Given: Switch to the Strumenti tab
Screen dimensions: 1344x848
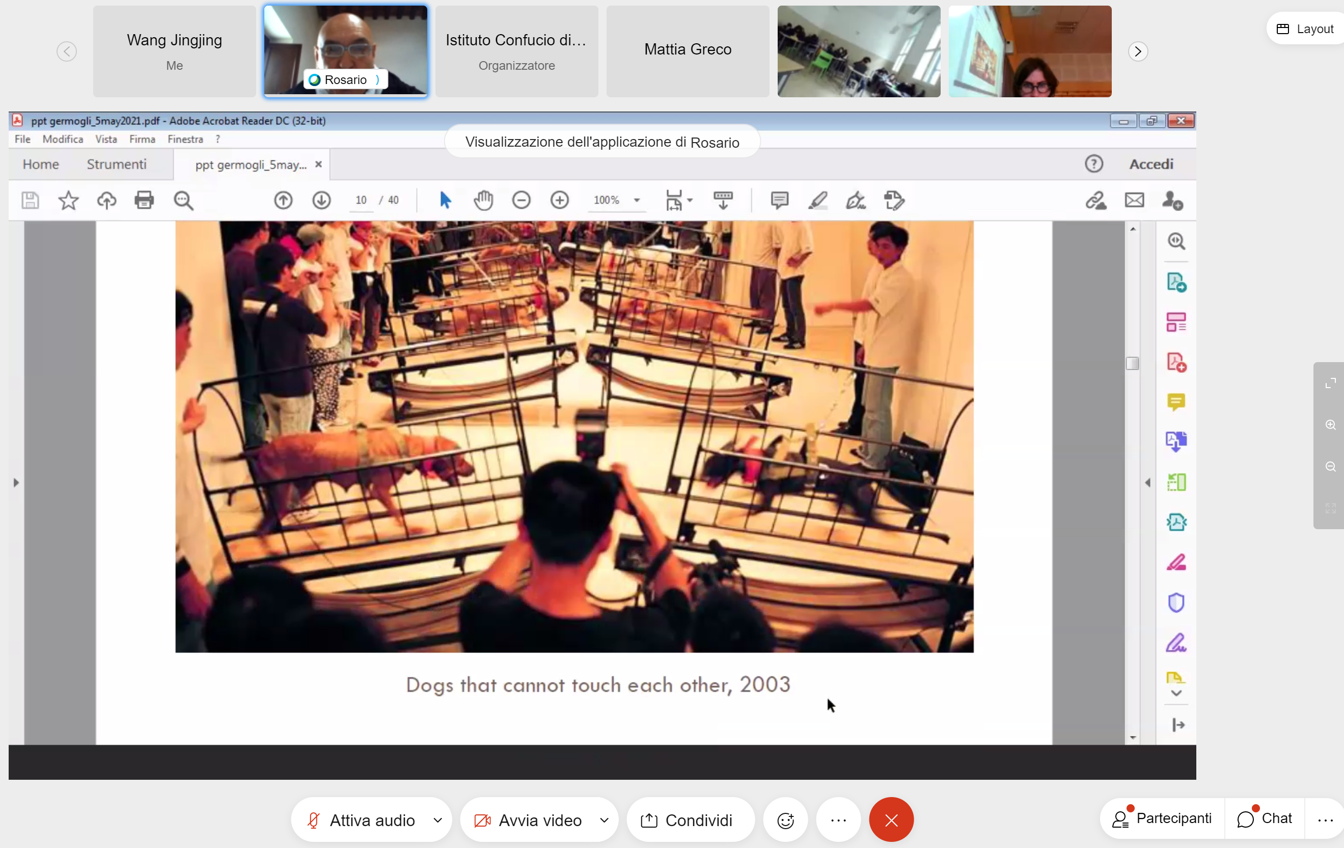Looking at the screenshot, I should pos(116,164).
